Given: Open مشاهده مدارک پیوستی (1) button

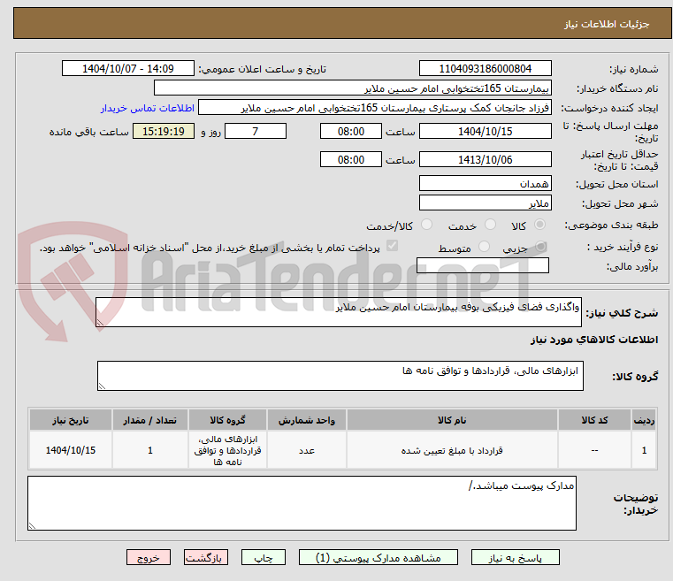Looking at the screenshot, I should tap(379, 557).
